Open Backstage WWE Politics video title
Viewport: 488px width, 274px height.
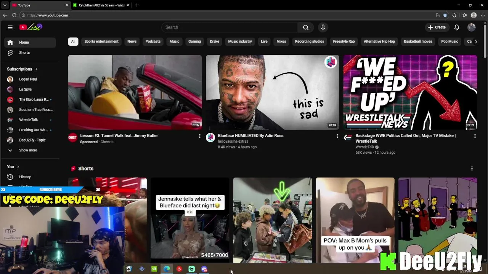(x=406, y=138)
